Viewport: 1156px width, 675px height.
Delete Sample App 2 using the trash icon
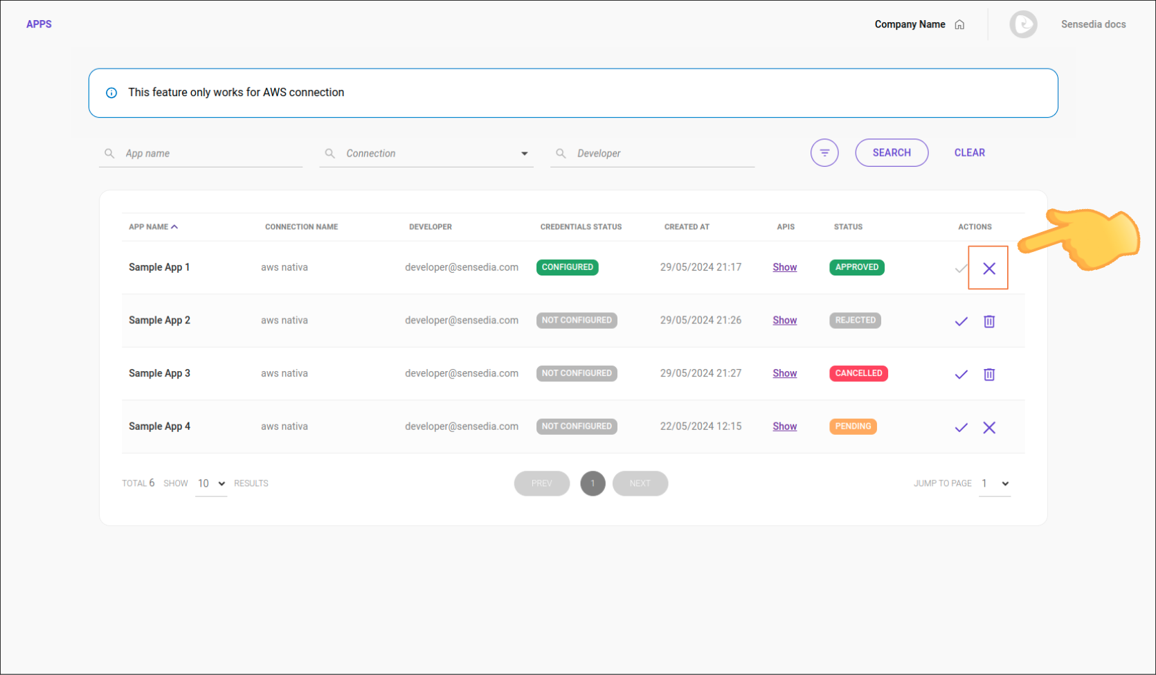click(989, 321)
